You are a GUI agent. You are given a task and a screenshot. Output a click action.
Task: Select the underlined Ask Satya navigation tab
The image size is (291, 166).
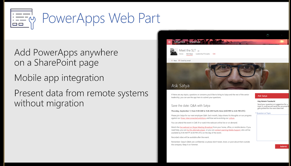point(190,54)
